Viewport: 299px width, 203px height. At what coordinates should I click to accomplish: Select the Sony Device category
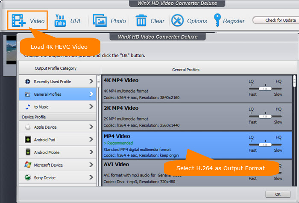click(57, 177)
